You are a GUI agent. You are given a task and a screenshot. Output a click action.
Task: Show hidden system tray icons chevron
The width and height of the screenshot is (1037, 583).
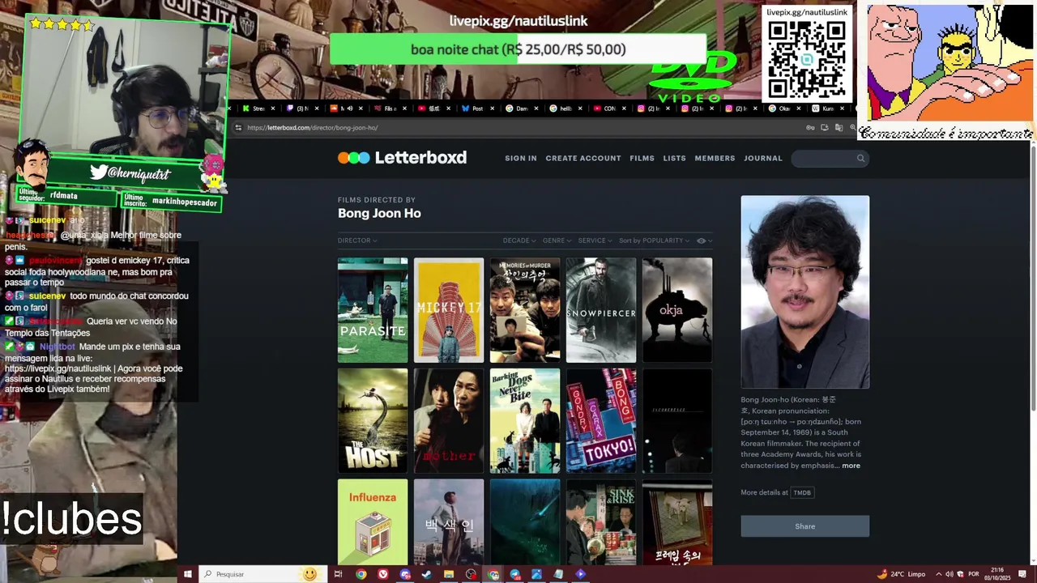point(939,574)
